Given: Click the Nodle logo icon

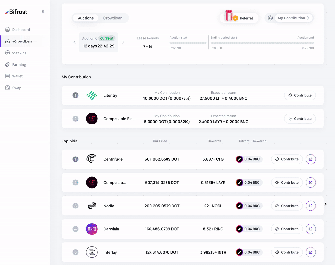Looking at the screenshot, I should 92,206.
